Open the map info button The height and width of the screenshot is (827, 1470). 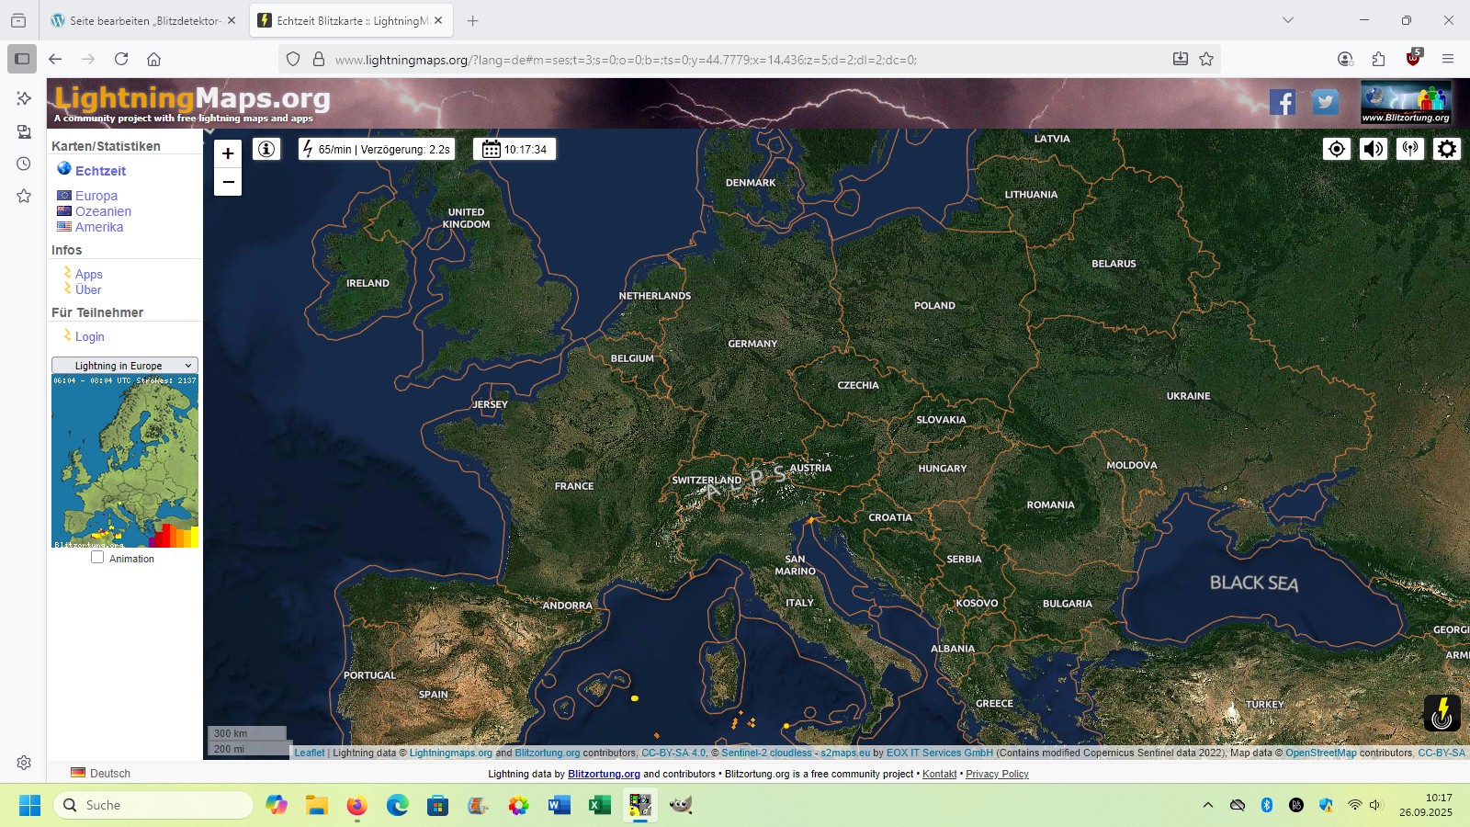pyautogui.click(x=266, y=149)
